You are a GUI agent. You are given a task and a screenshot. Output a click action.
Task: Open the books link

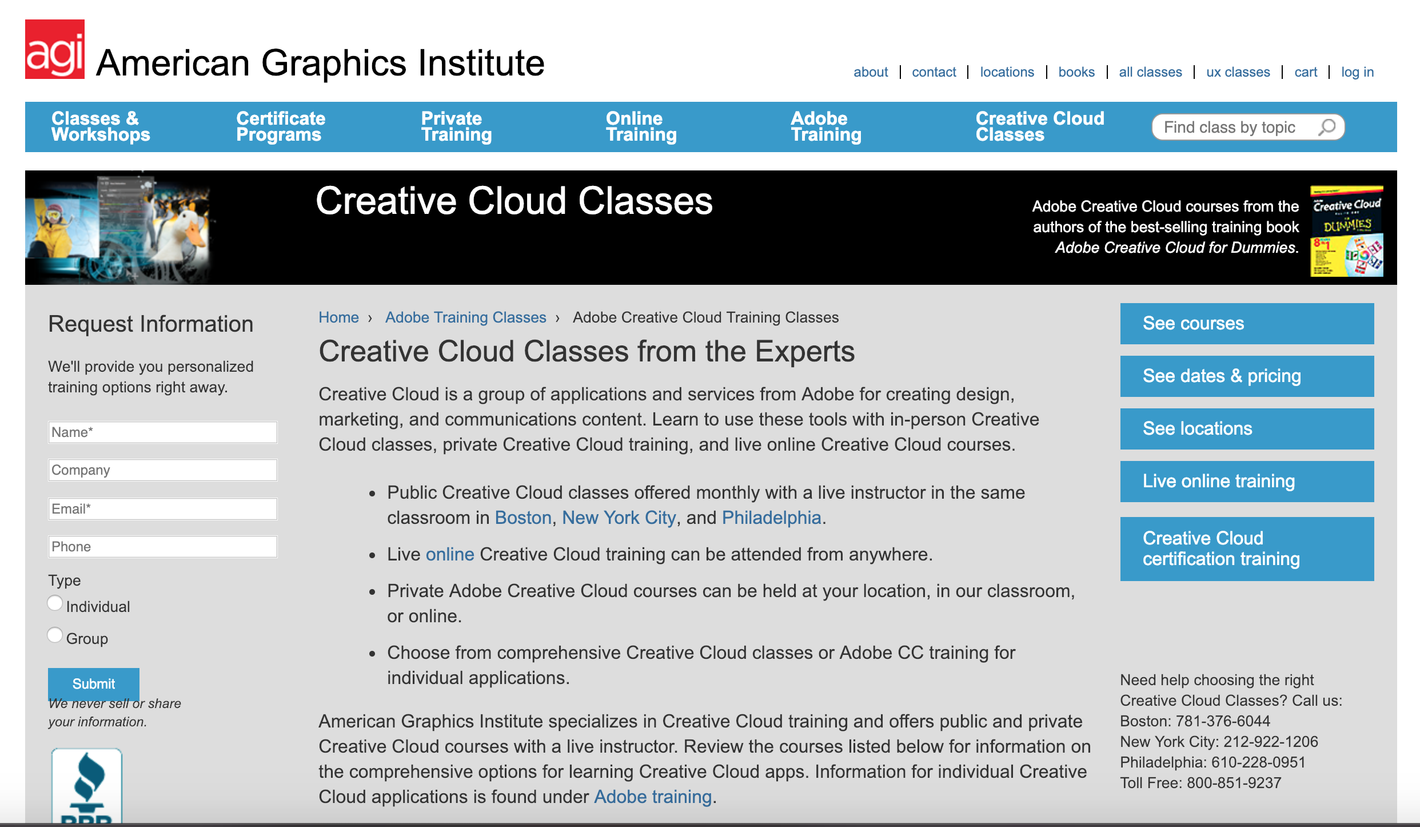pos(1076,72)
